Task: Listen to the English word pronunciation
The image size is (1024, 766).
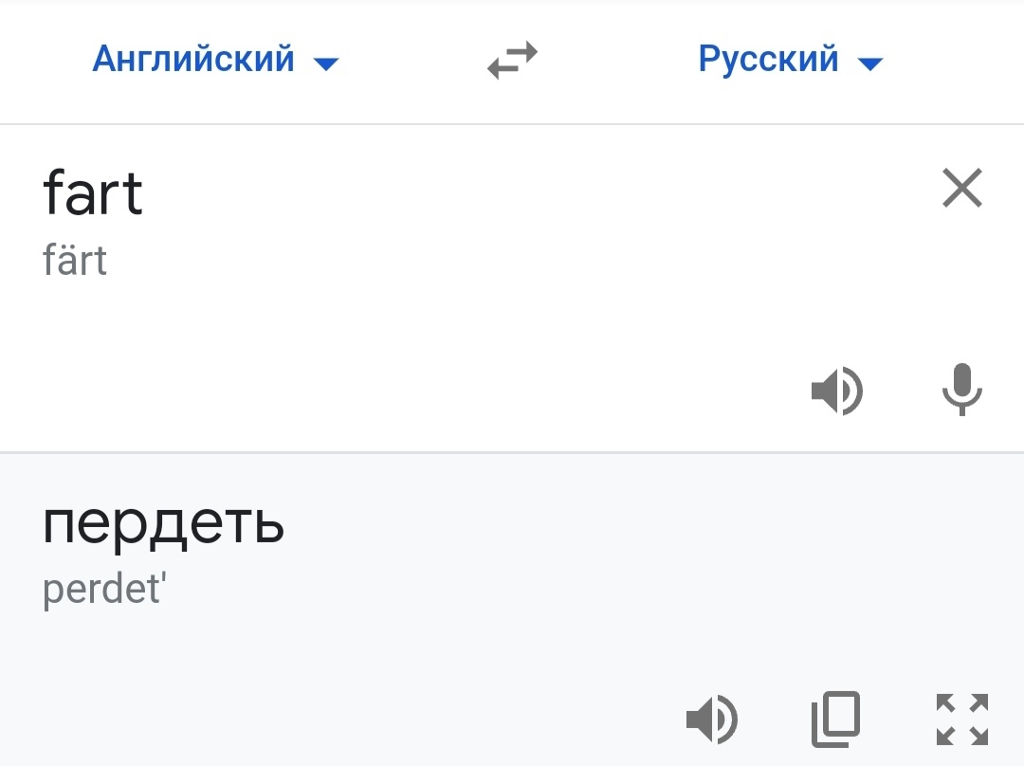Action: (x=836, y=391)
